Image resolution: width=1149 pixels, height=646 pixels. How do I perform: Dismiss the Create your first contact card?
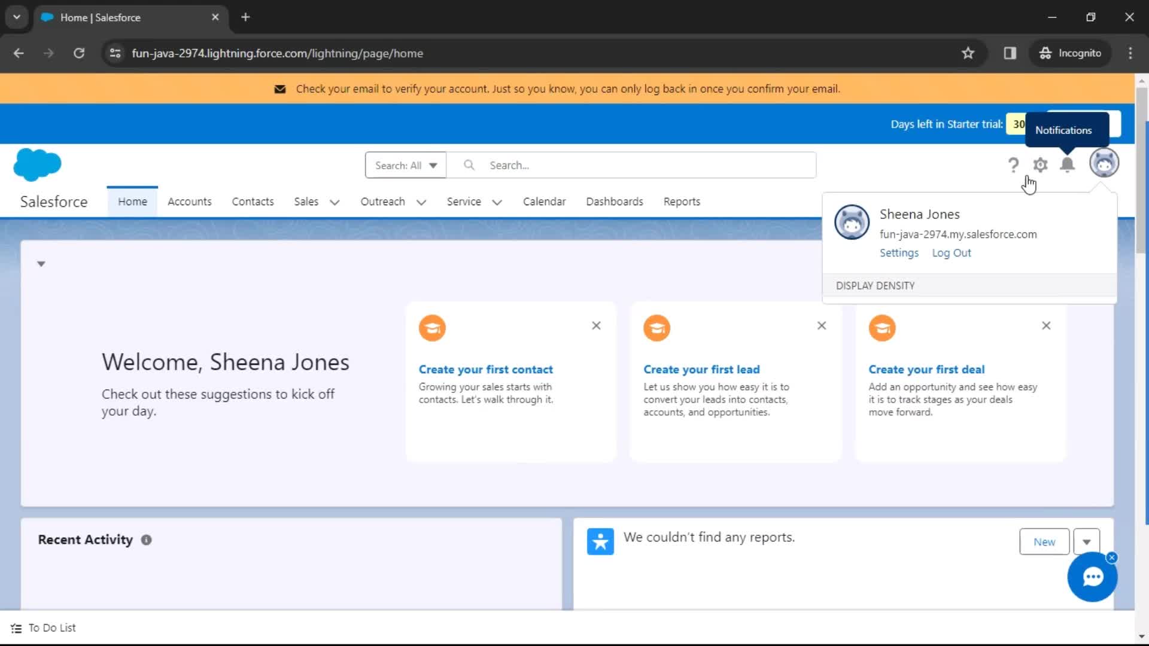coord(596,325)
